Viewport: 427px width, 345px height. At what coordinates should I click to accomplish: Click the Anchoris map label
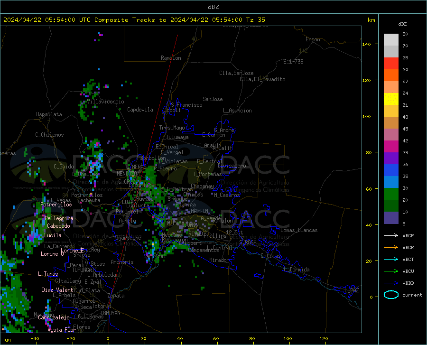point(122,262)
